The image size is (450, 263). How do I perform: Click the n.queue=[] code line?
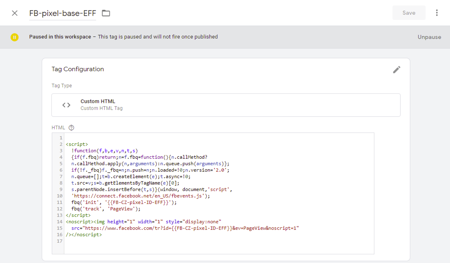[x=131, y=176]
